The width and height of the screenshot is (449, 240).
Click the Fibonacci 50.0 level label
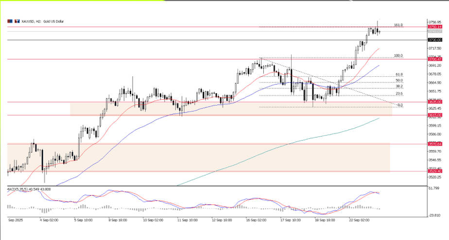[x=399, y=80]
